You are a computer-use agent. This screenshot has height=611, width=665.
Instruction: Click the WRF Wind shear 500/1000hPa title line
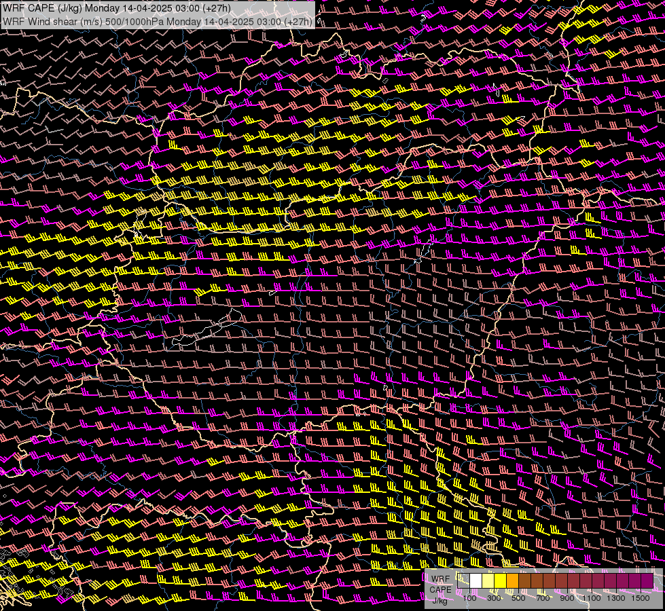tap(158, 21)
